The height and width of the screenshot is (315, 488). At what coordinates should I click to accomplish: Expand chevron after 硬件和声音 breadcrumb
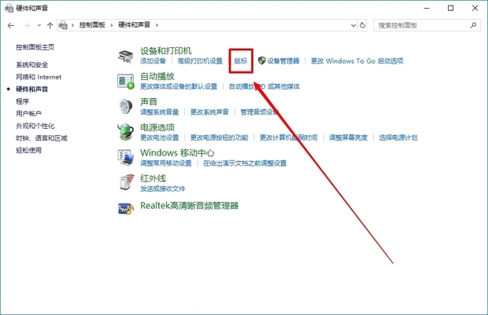(x=157, y=25)
